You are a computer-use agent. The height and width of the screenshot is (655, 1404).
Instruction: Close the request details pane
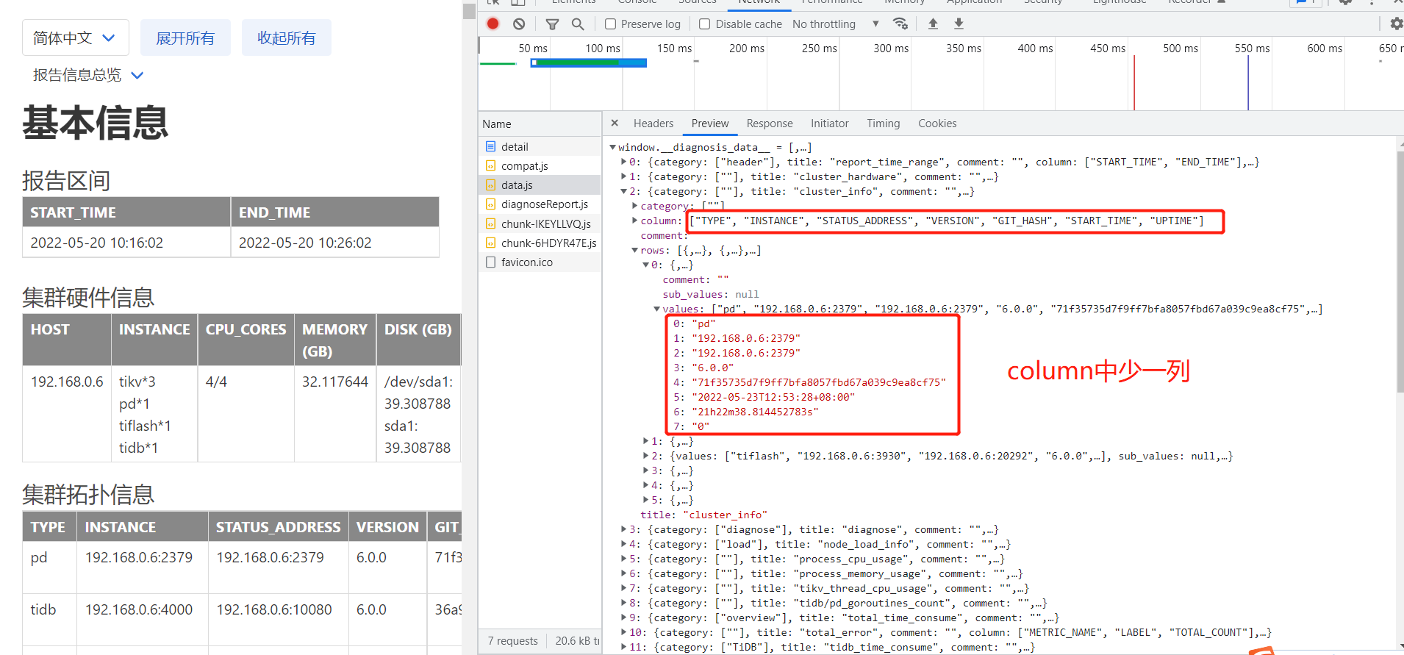(615, 124)
